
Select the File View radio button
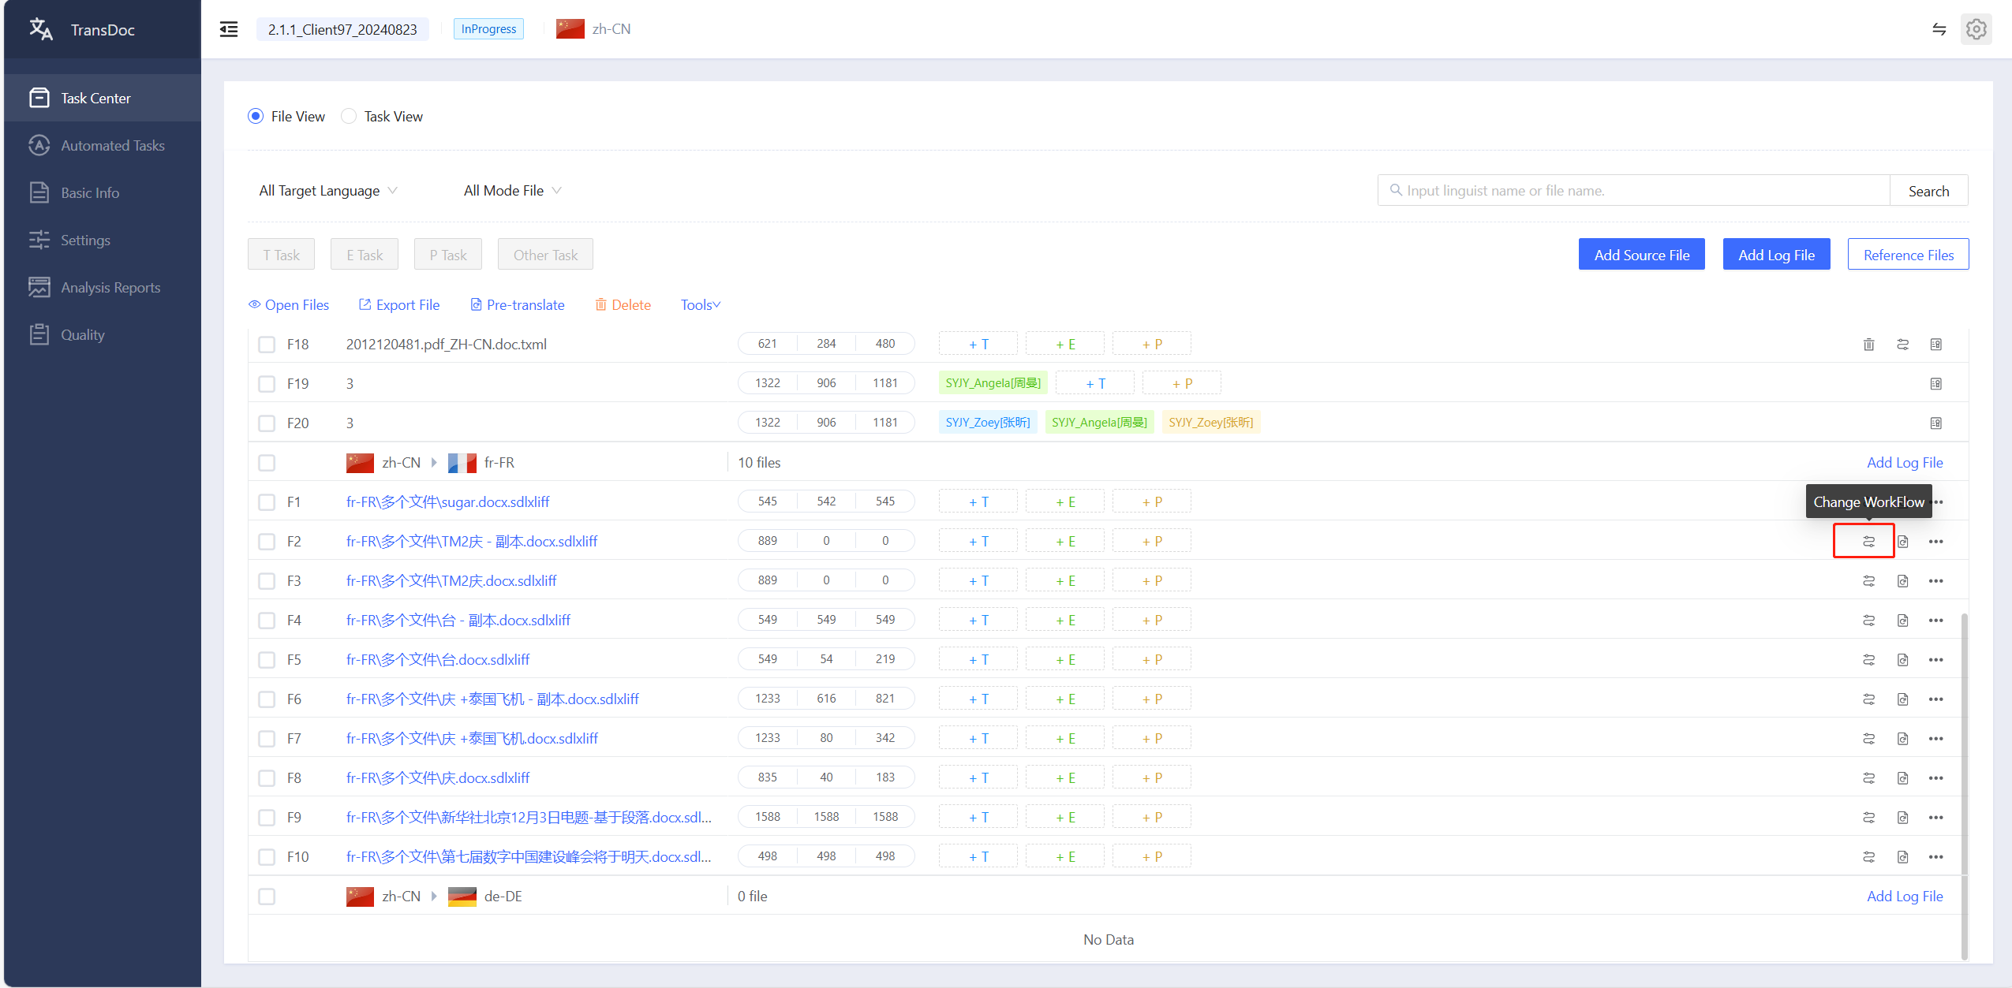[256, 116]
